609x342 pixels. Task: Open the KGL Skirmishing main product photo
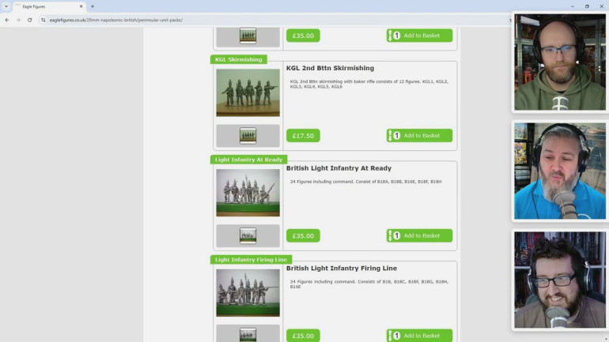click(248, 92)
